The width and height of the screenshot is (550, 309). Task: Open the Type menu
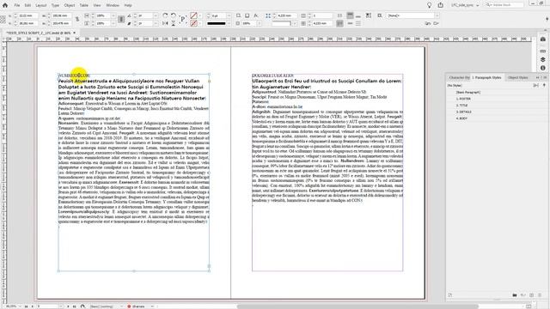point(55,5)
